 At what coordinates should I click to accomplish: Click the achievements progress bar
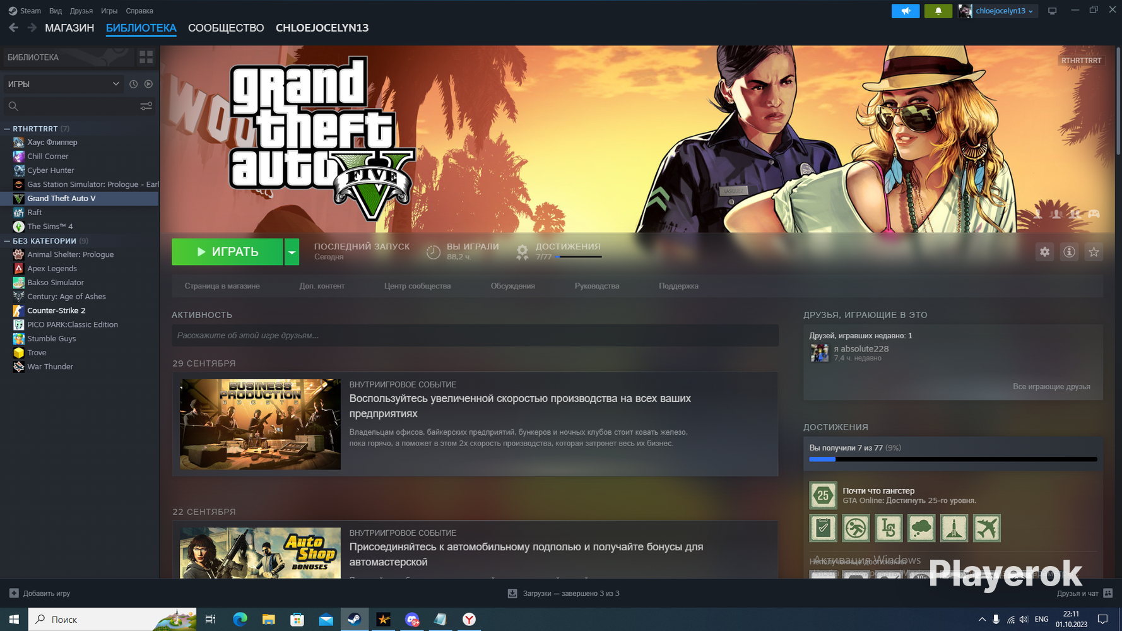tap(953, 459)
